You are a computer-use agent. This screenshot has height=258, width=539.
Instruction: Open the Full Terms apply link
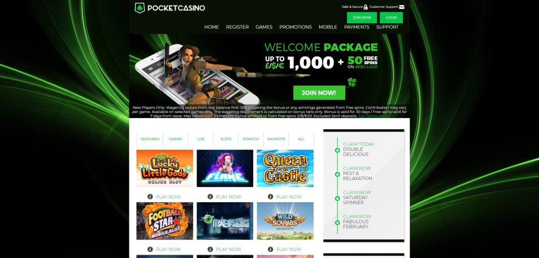[373, 116]
